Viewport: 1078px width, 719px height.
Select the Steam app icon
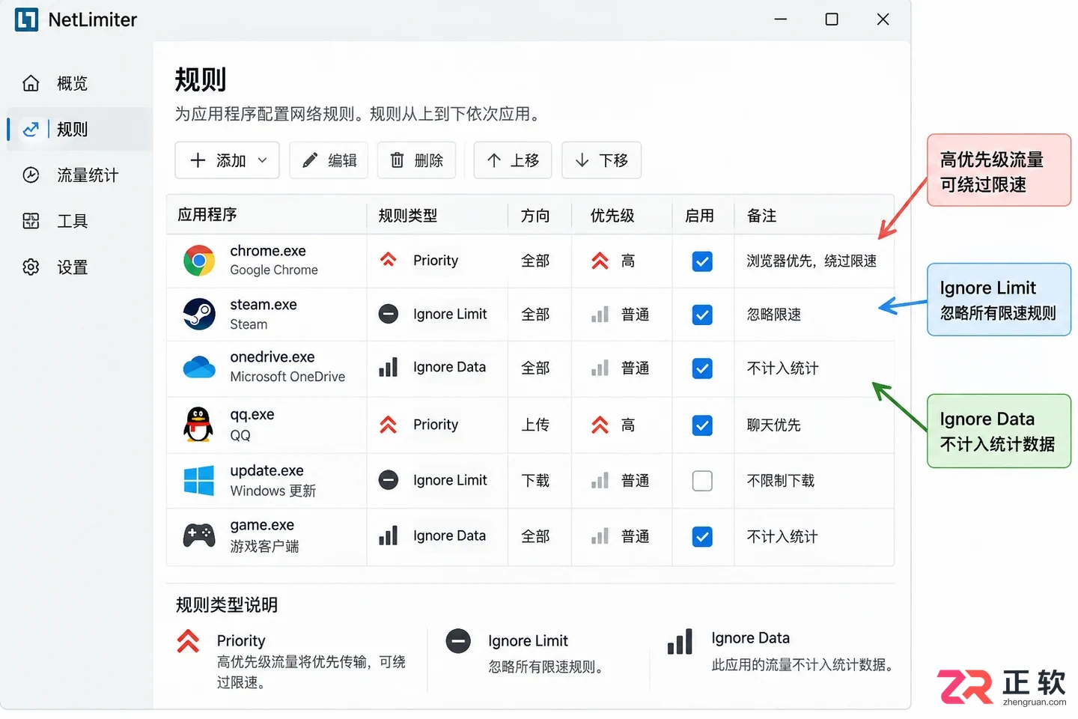[x=199, y=314]
